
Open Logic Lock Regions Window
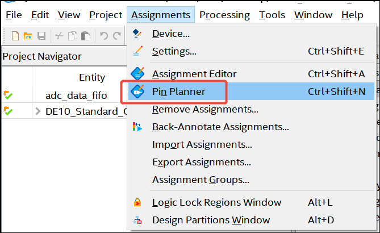(216, 202)
